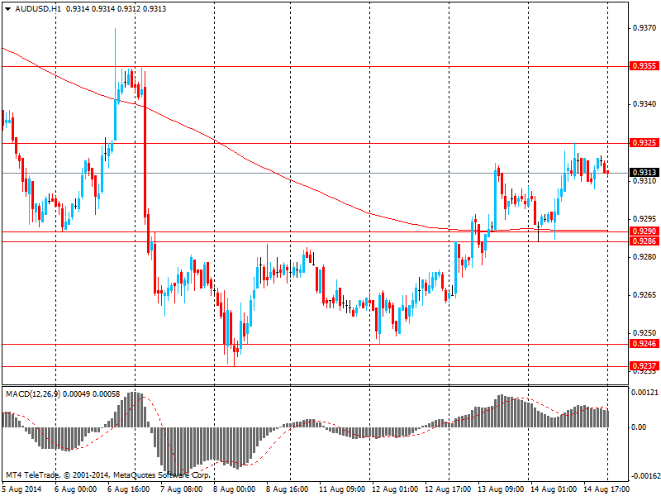Select the black 0.9313 current price label

(x=644, y=173)
